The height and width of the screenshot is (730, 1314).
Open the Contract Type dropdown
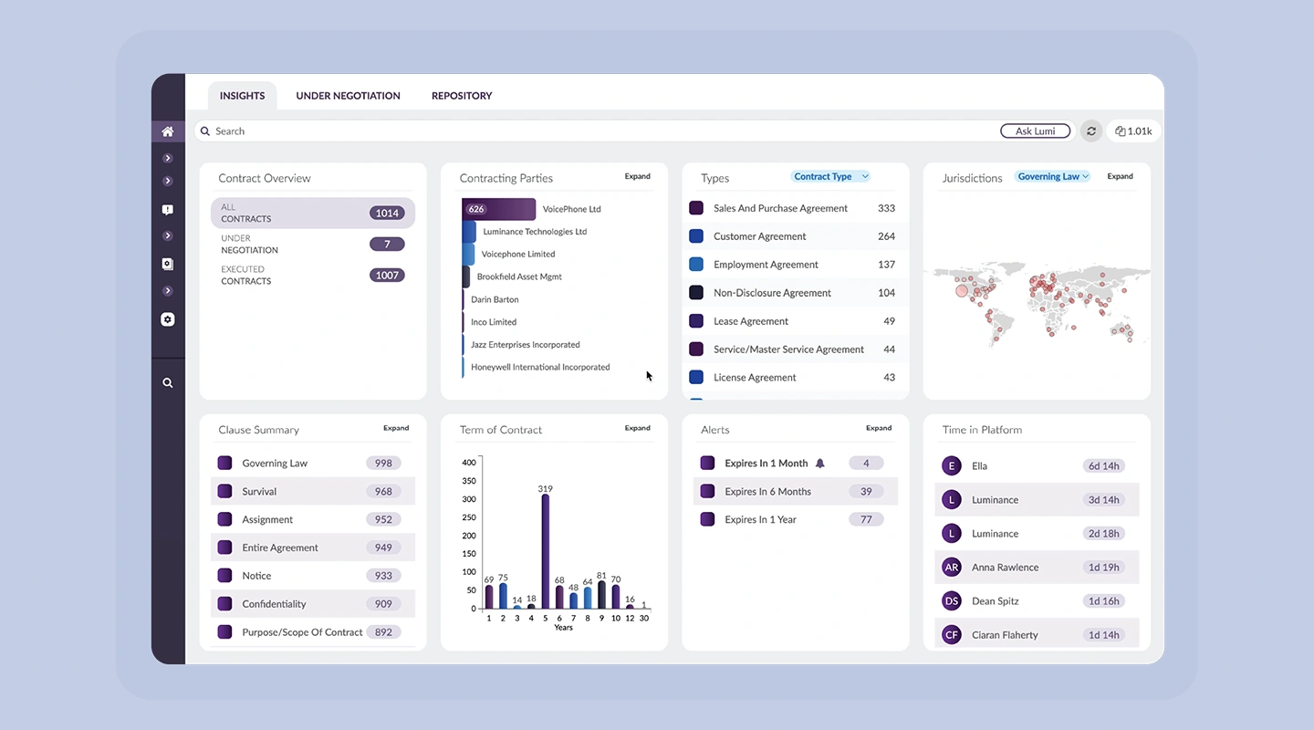830,177
